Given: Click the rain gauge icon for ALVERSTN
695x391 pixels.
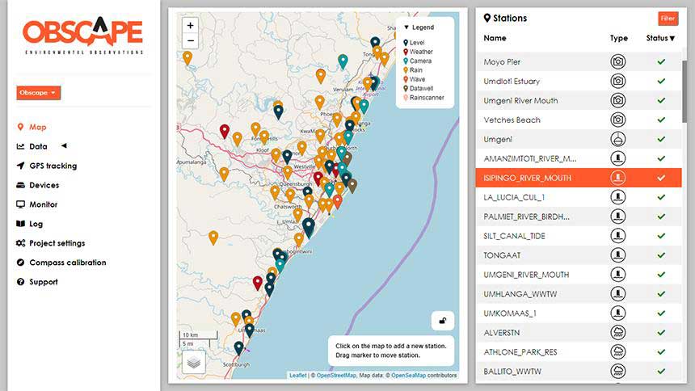Looking at the screenshot, I should point(618,333).
